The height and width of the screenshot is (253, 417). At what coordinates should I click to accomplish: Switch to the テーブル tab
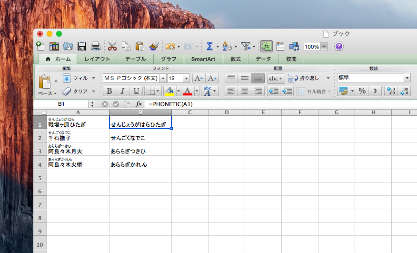136,59
